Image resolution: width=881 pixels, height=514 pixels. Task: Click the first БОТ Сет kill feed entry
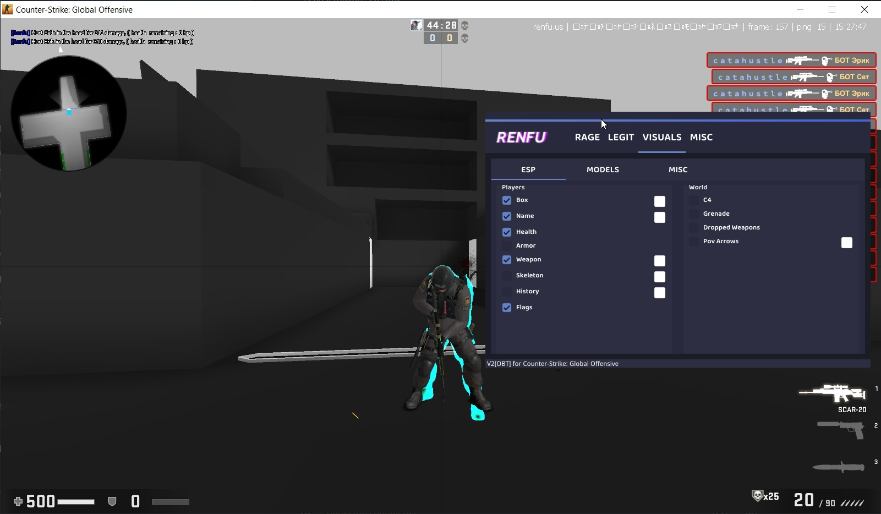coord(794,77)
